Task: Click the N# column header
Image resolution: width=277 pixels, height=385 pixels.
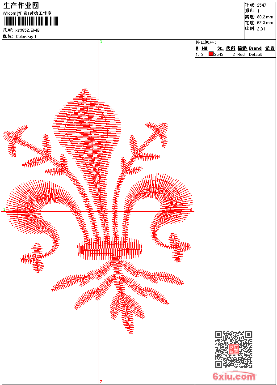Action: tap(205, 48)
